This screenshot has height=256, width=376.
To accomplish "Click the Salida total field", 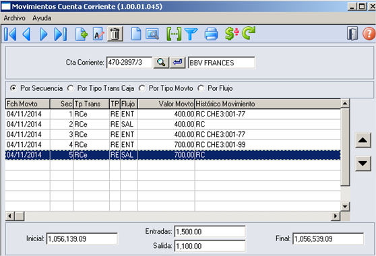I will pos(210,246).
